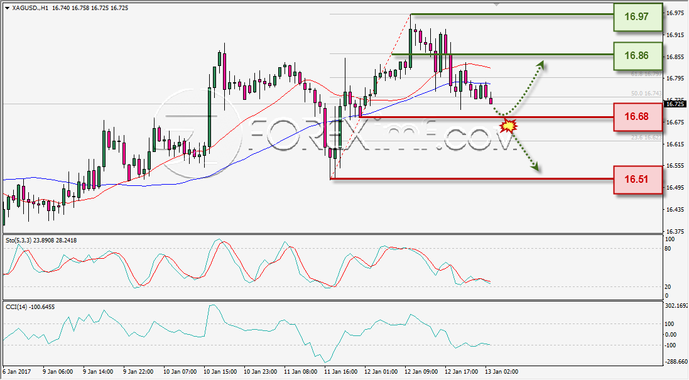
Task: Click the 16.555 price axis label
Action: [x=675, y=166]
